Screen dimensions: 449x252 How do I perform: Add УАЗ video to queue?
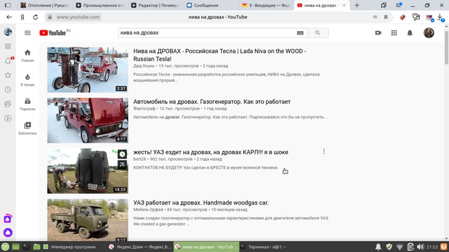(122, 164)
